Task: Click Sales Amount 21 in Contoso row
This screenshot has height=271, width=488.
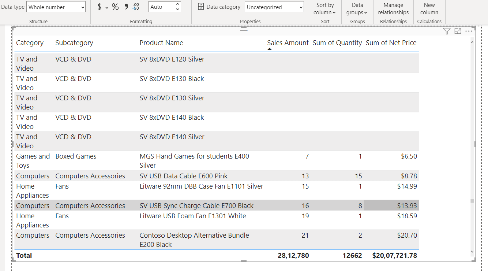Action: coord(305,235)
